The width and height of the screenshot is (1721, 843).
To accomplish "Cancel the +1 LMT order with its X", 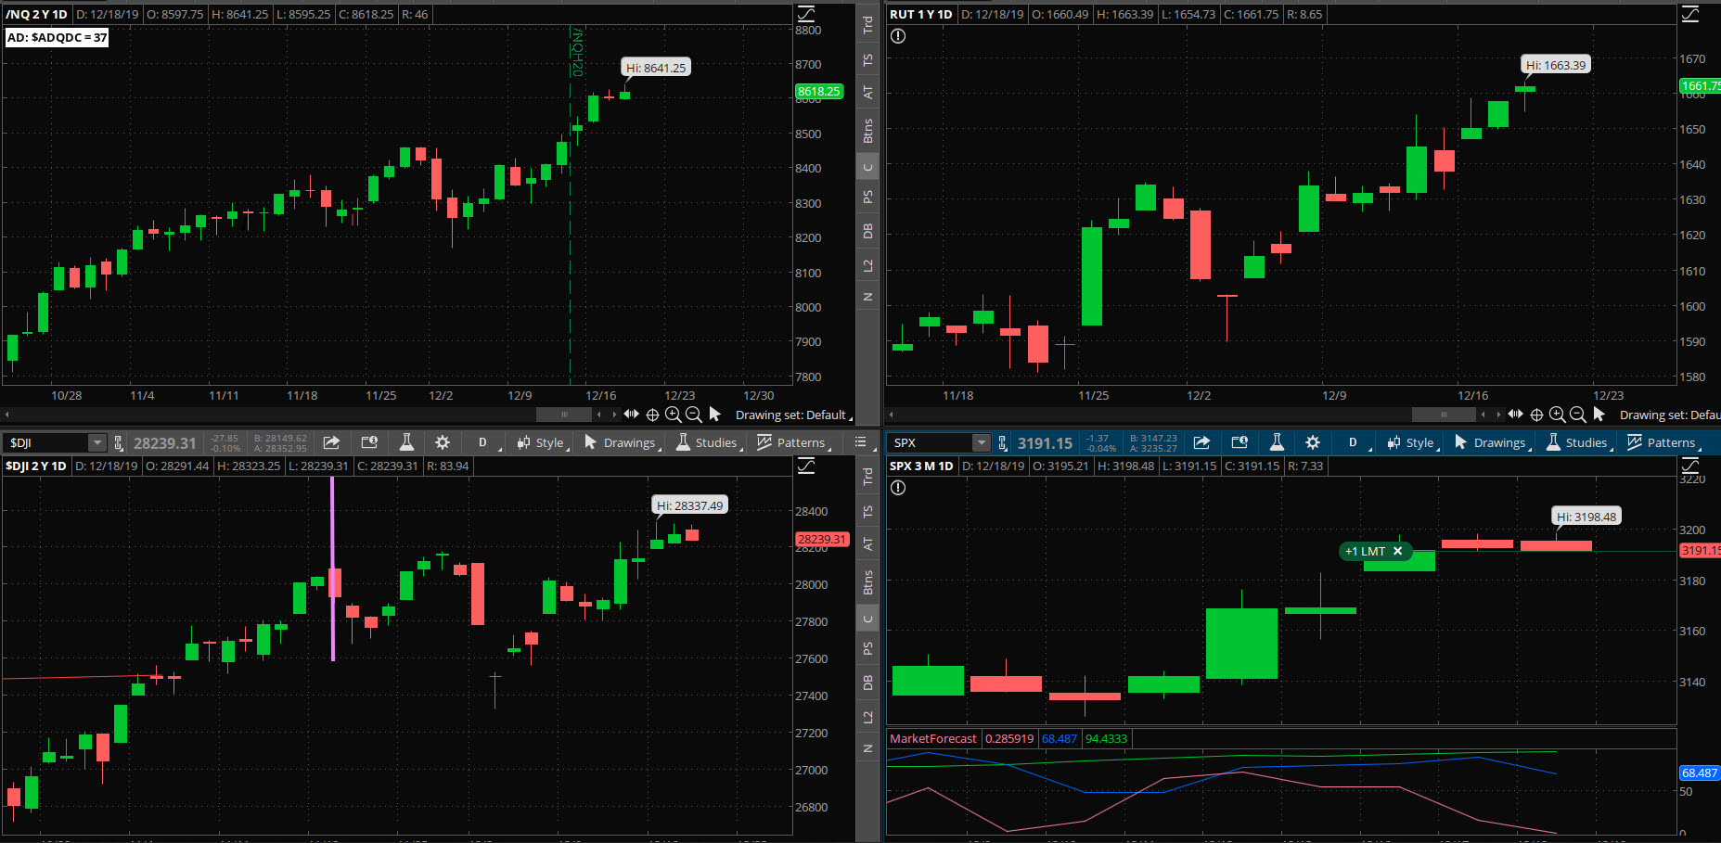I will coord(1397,551).
